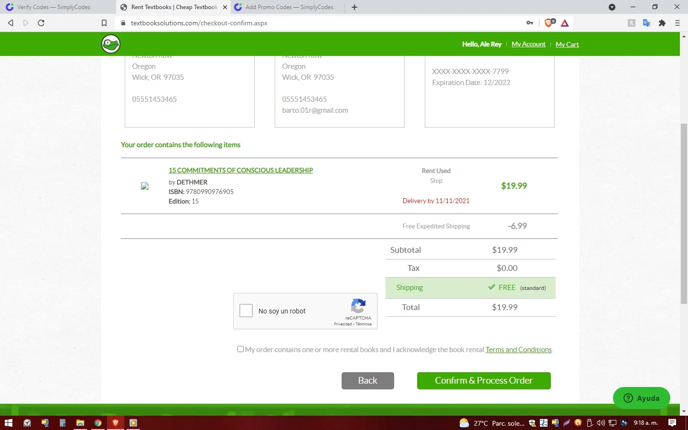The image size is (688, 430).
Task: Open the browser hamburger menu
Action: click(x=677, y=23)
